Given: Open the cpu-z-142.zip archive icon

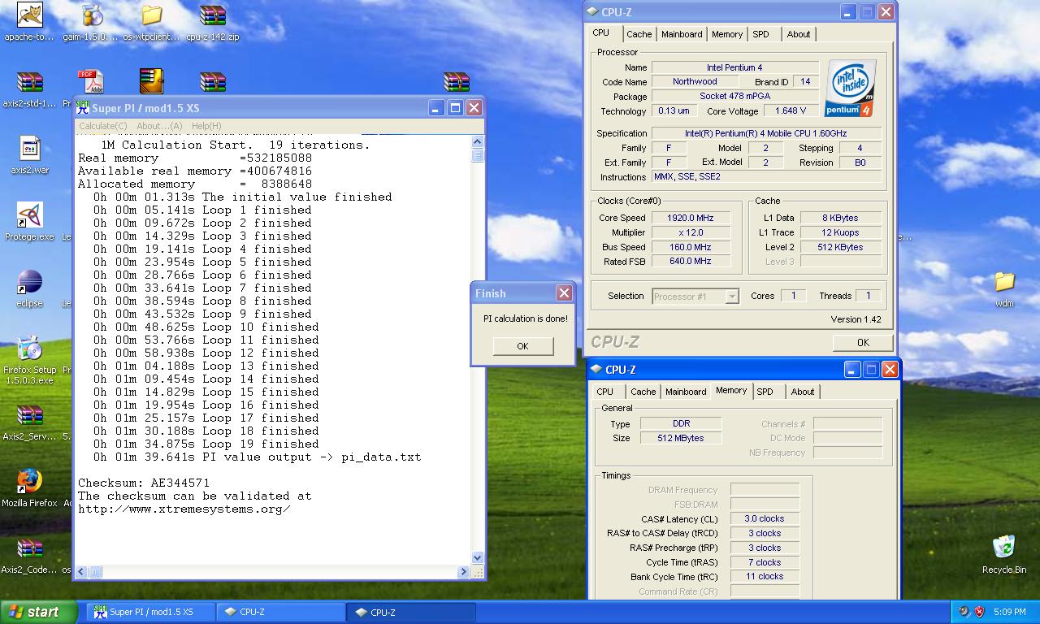Looking at the screenshot, I should 213,15.
